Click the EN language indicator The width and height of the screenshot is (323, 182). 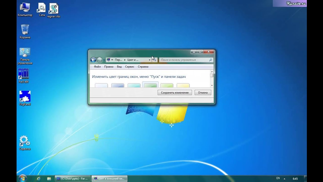(278, 178)
